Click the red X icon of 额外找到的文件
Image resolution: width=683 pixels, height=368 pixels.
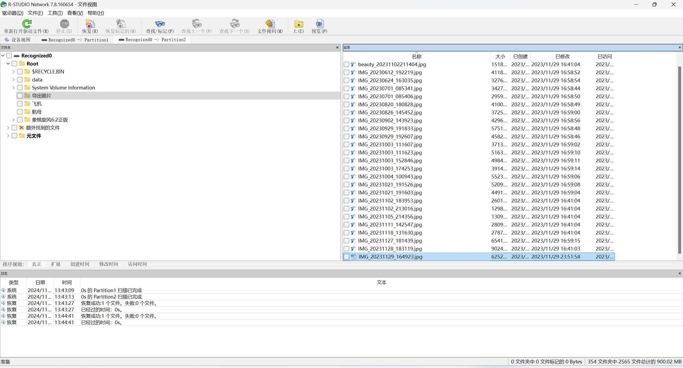tap(22, 128)
